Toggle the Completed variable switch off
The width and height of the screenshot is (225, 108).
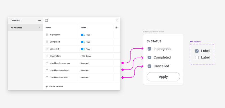tap(83, 42)
